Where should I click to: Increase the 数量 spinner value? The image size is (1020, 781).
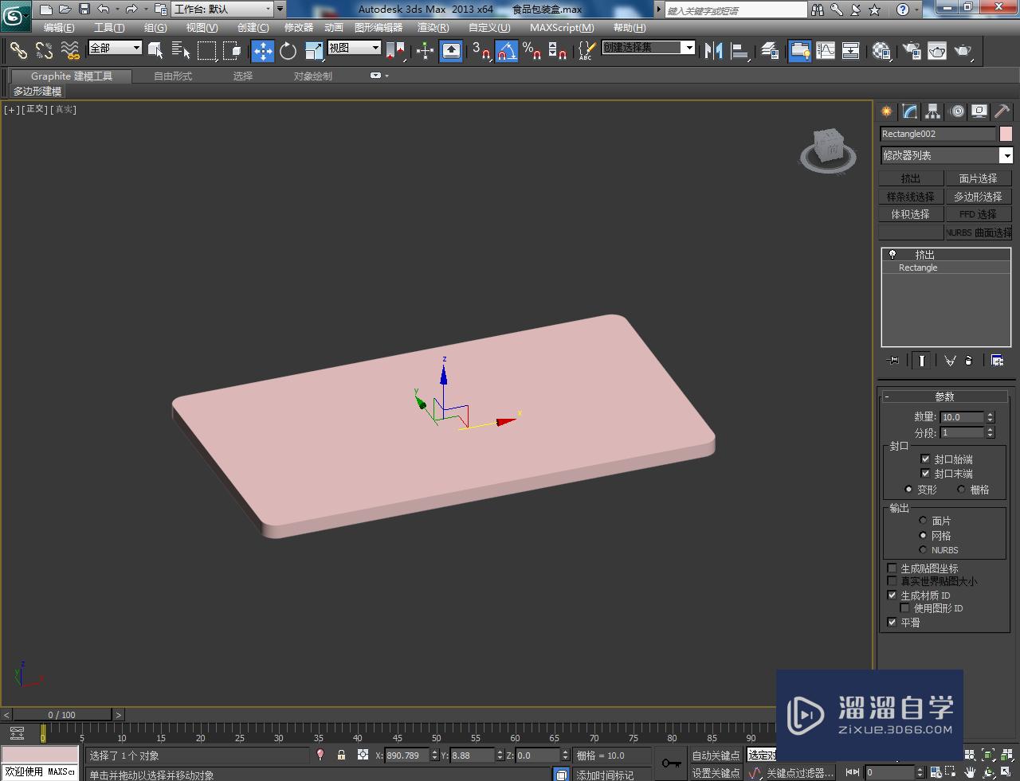point(991,414)
